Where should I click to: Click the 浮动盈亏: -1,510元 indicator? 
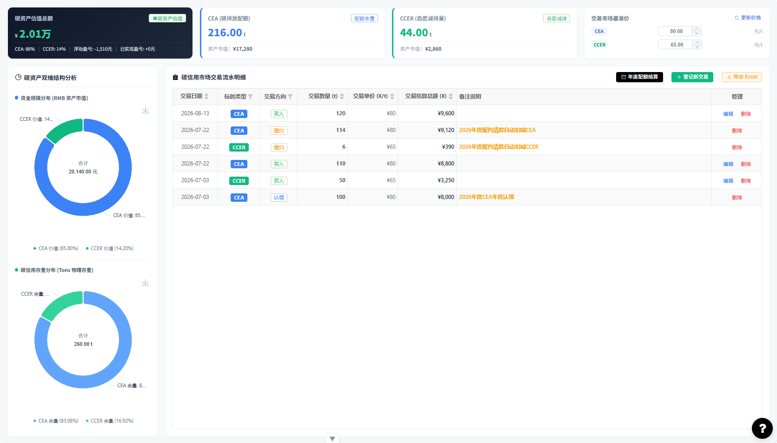tap(93, 49)
